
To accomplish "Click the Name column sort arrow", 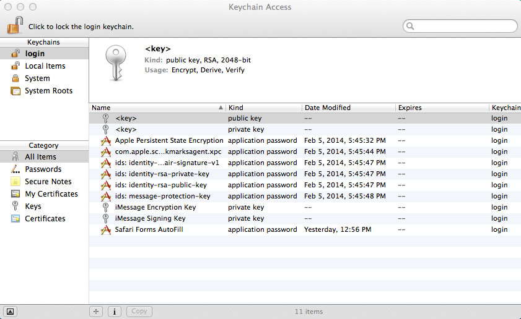I will [x=221, y=108].
